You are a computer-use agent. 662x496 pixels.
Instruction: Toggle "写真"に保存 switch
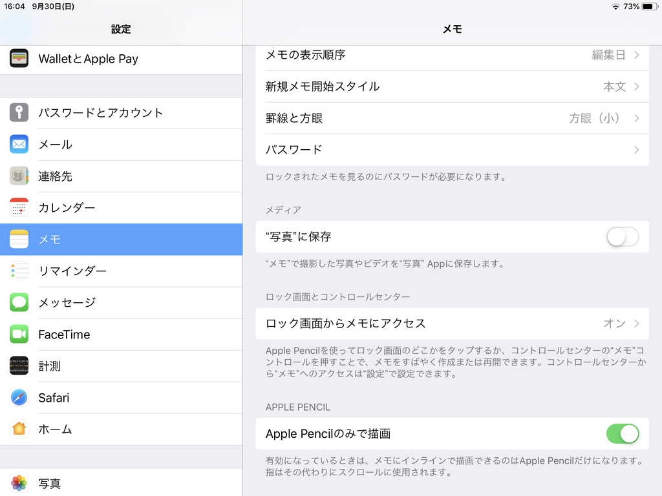[623, 236]
